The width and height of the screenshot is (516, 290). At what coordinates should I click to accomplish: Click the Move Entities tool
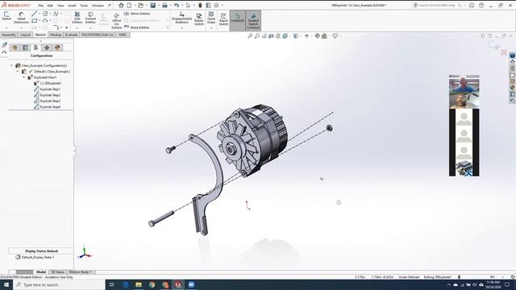137,27
